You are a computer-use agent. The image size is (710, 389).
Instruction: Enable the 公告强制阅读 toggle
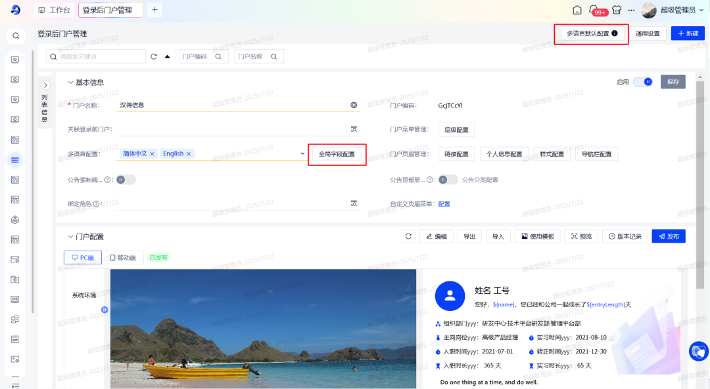[126, 180]
